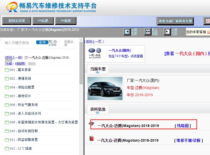Image resolution: width=210 pixels, height=155 pixels.
Task: Open folder icon for 008 - 进入及起动许可
Action: pos(7,114)
